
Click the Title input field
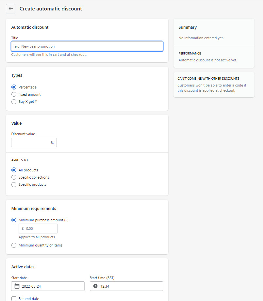pyautogui.click(x=87, y=46)
